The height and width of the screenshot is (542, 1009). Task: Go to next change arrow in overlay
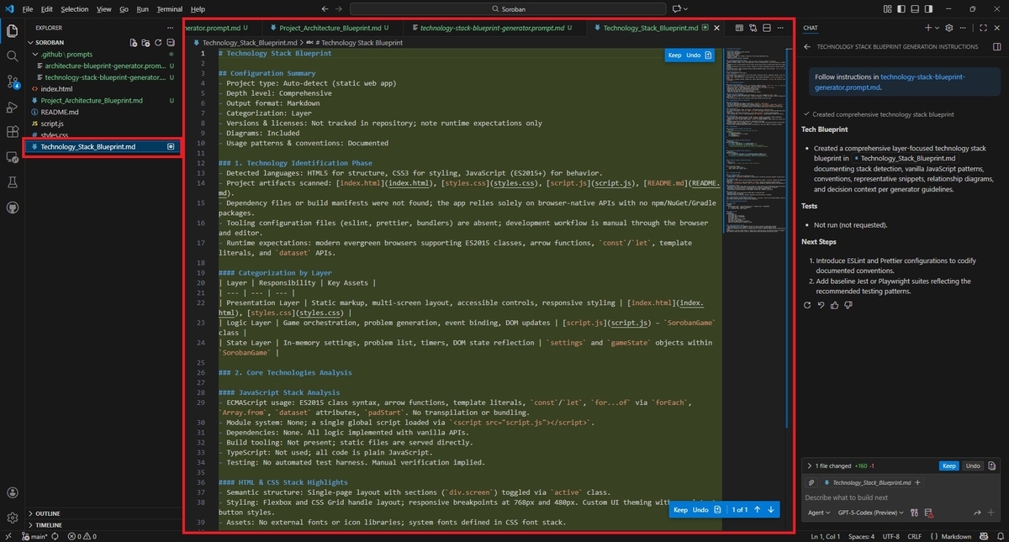[771, 509]
